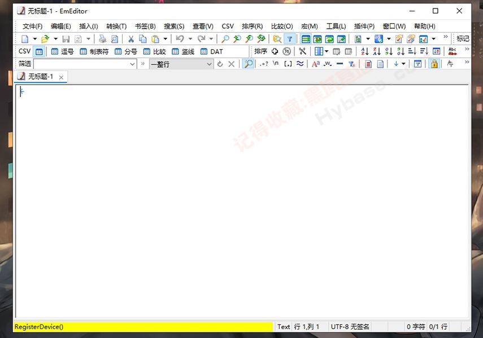Close the 无标题-1 tab
Screen dimensions: 483x338
[61, 77]
